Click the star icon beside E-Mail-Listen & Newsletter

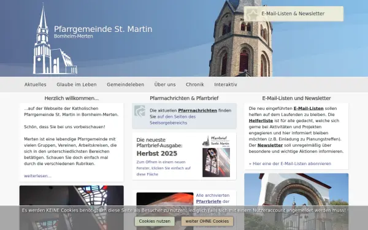253,15
